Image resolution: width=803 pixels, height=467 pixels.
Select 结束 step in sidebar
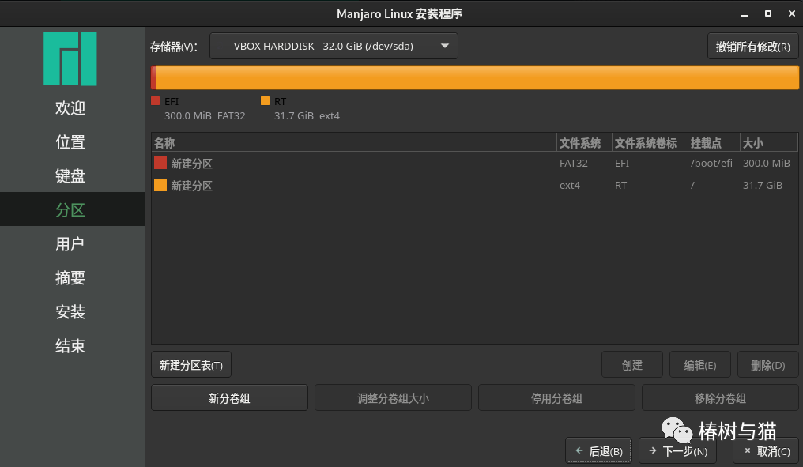pyautogui.click(x=70, y=345)
